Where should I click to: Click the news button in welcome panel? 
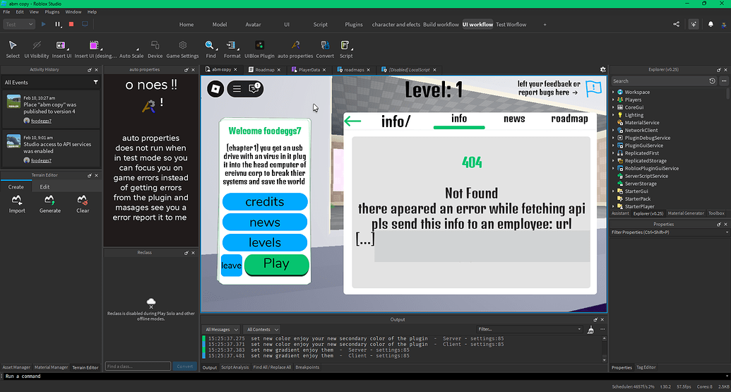[x=265, y=222]
